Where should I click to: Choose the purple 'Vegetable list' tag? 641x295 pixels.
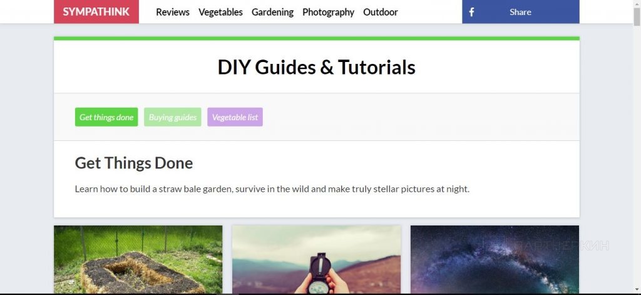click(235, 117)
